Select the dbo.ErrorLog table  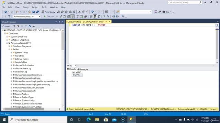click(x=21, y=72)
